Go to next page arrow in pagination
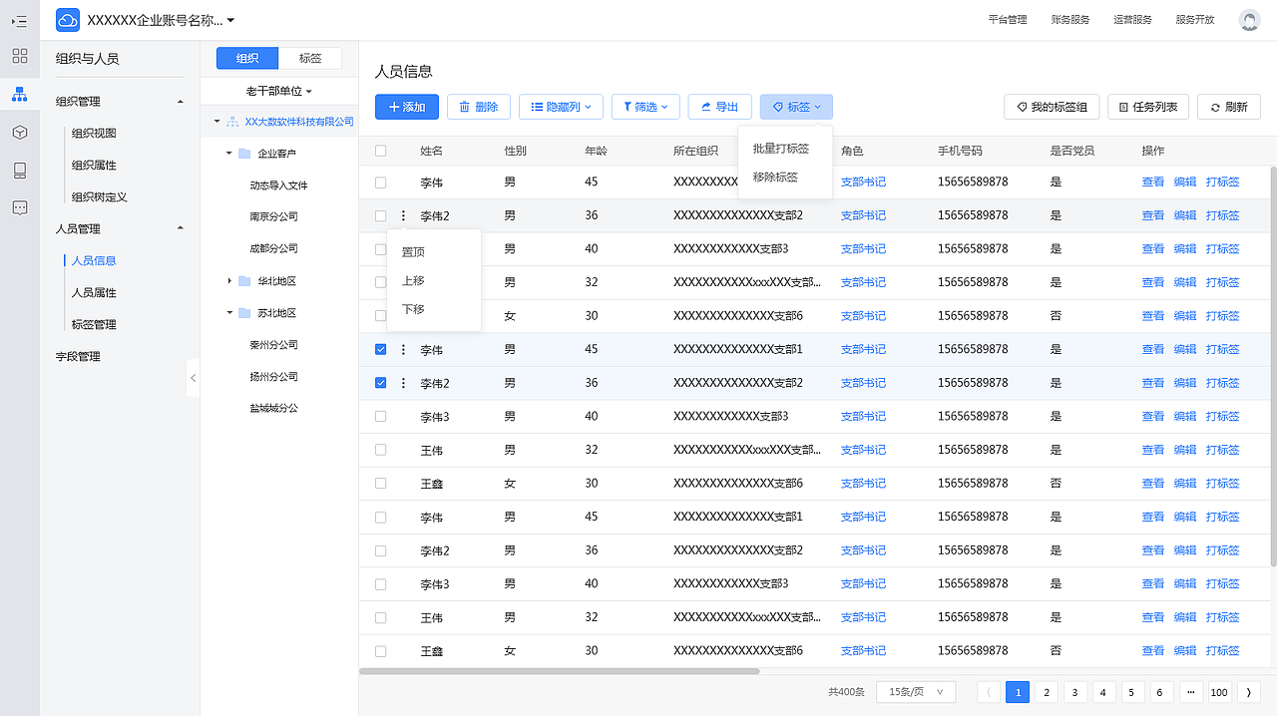The height and width of the screenshot is (716, 1277). [x=1248, y=692]
